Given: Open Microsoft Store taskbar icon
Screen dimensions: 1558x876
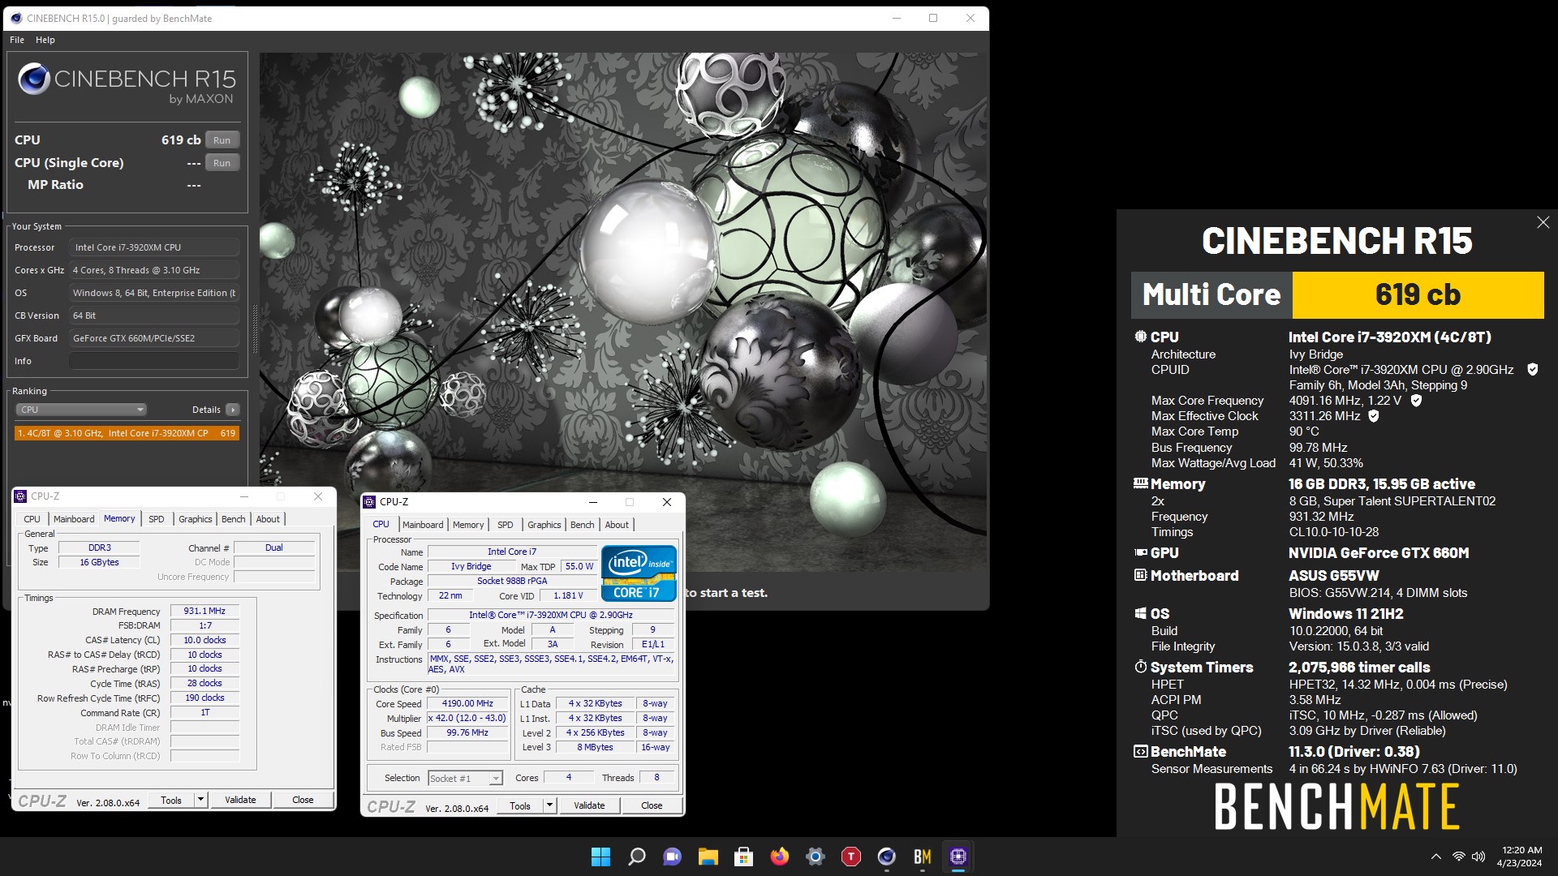Looking at the screenshot, I should tap(743, 857).
